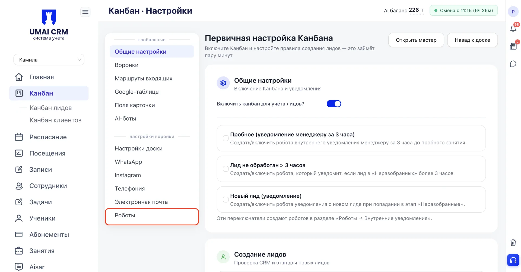The width and height of the screenshot is (521, 272).
Task: Open the chat bubble icon
Action: tap(513, 64)
